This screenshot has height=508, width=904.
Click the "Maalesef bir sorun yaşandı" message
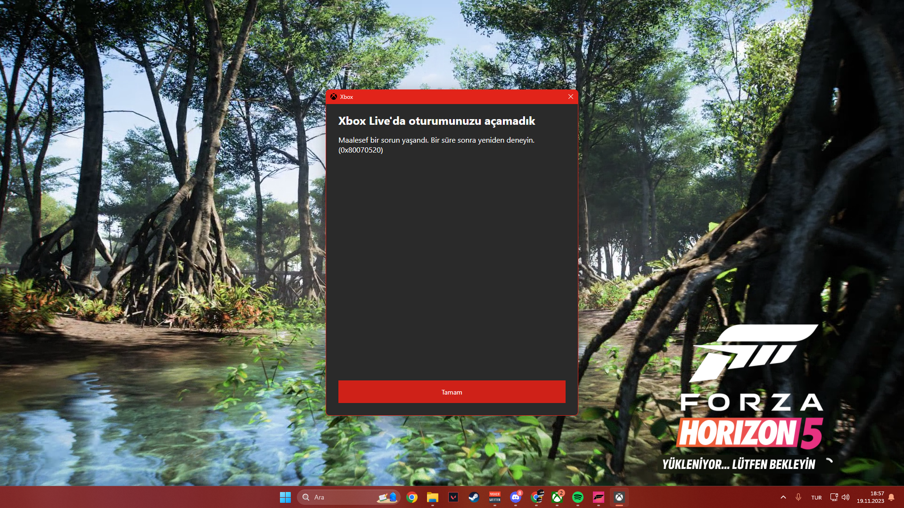coord(383,140)
